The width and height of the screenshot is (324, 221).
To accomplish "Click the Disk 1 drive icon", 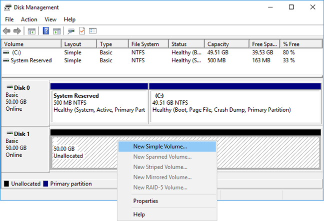I will pos(9,133).
